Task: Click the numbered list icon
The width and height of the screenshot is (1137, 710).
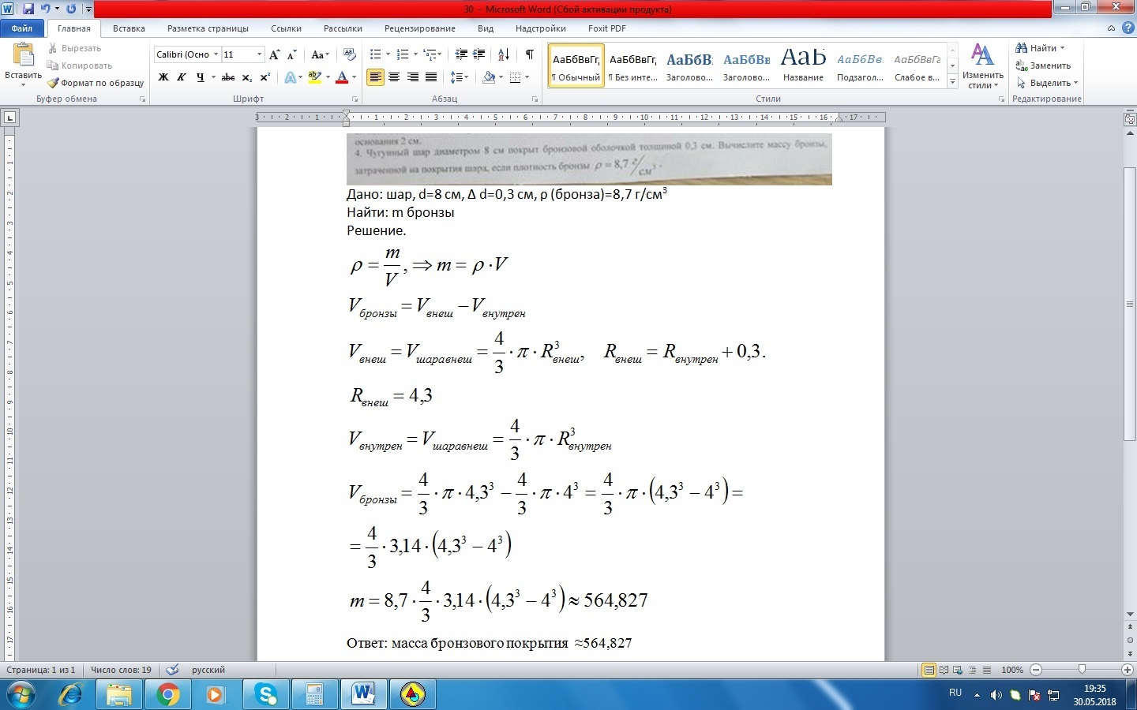Action: [x=402, y=54]
